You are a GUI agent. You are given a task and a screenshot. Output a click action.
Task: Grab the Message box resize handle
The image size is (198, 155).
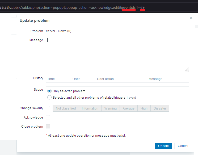point(187,70)
